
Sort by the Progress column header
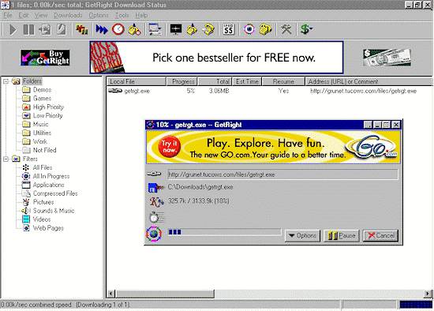[182, 81]
